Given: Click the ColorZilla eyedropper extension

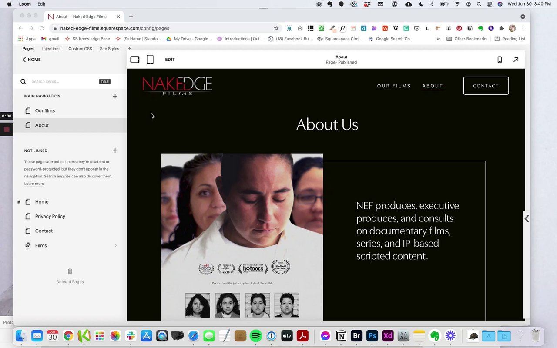Looking at the screenshot, I should [x=332, y=28].
